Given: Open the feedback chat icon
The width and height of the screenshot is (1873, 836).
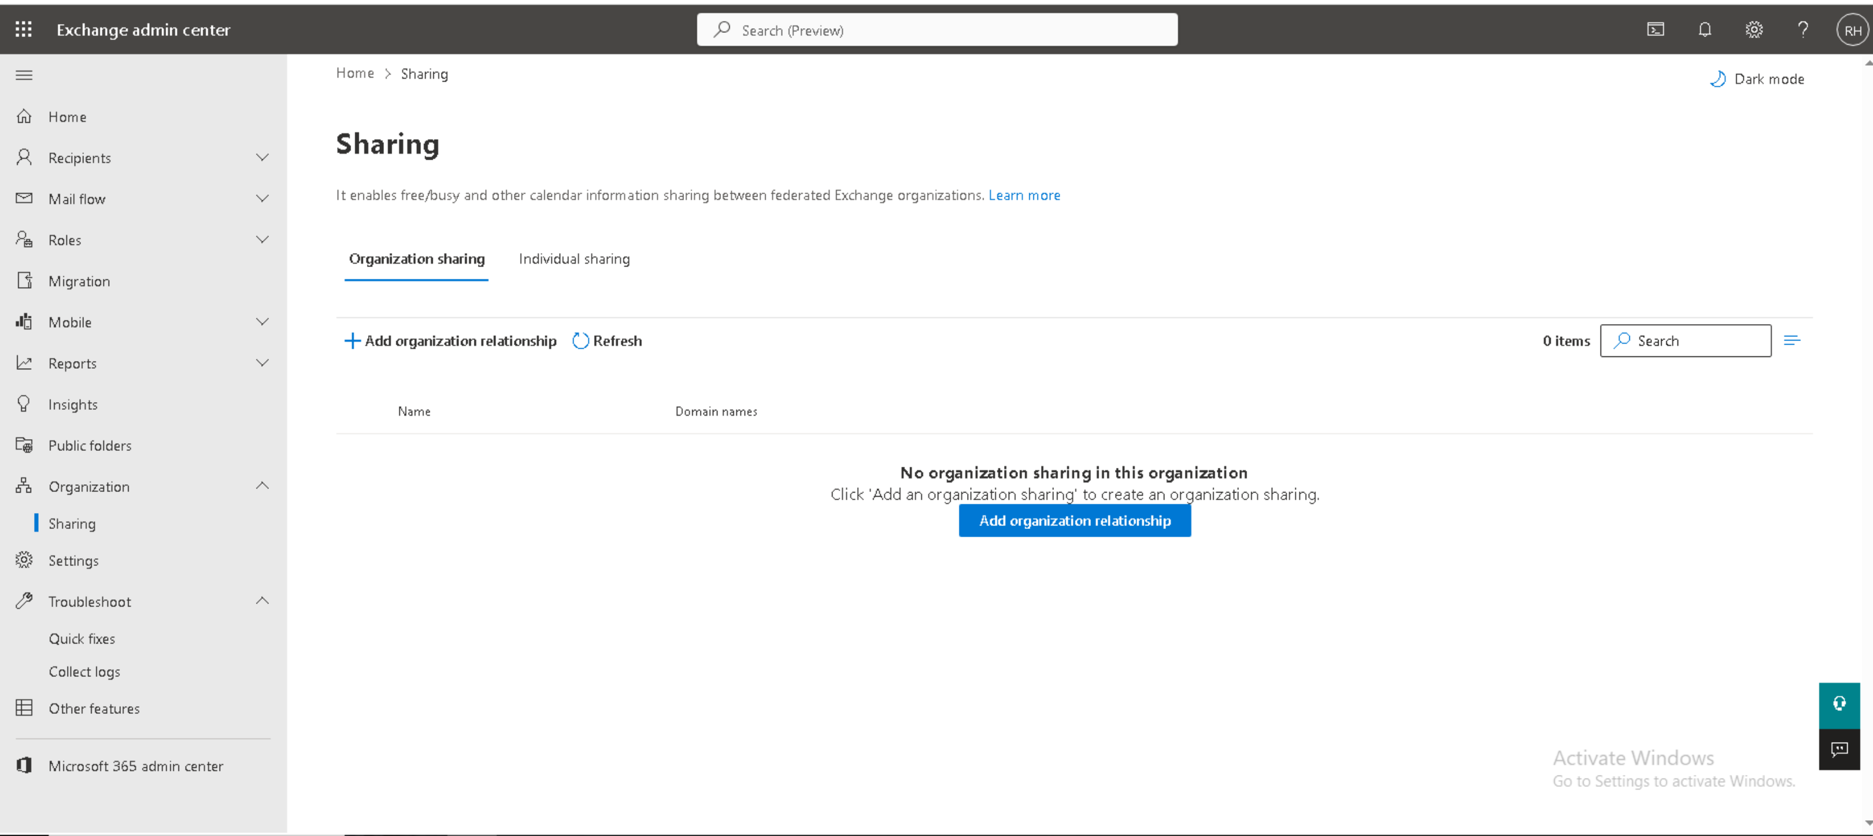Looking at the screenshot, I should (1839, 749).
